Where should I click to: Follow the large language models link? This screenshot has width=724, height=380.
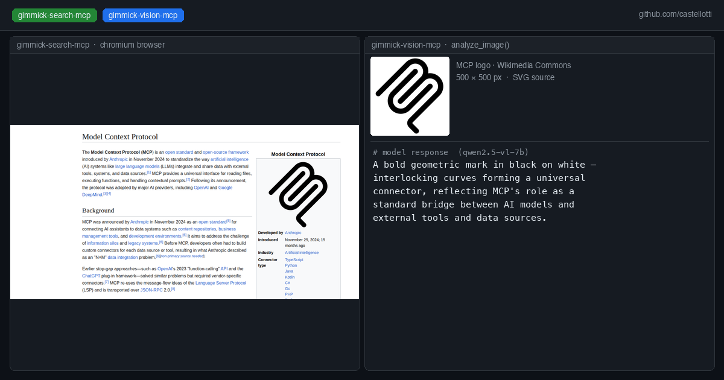(x=138, y=166)
